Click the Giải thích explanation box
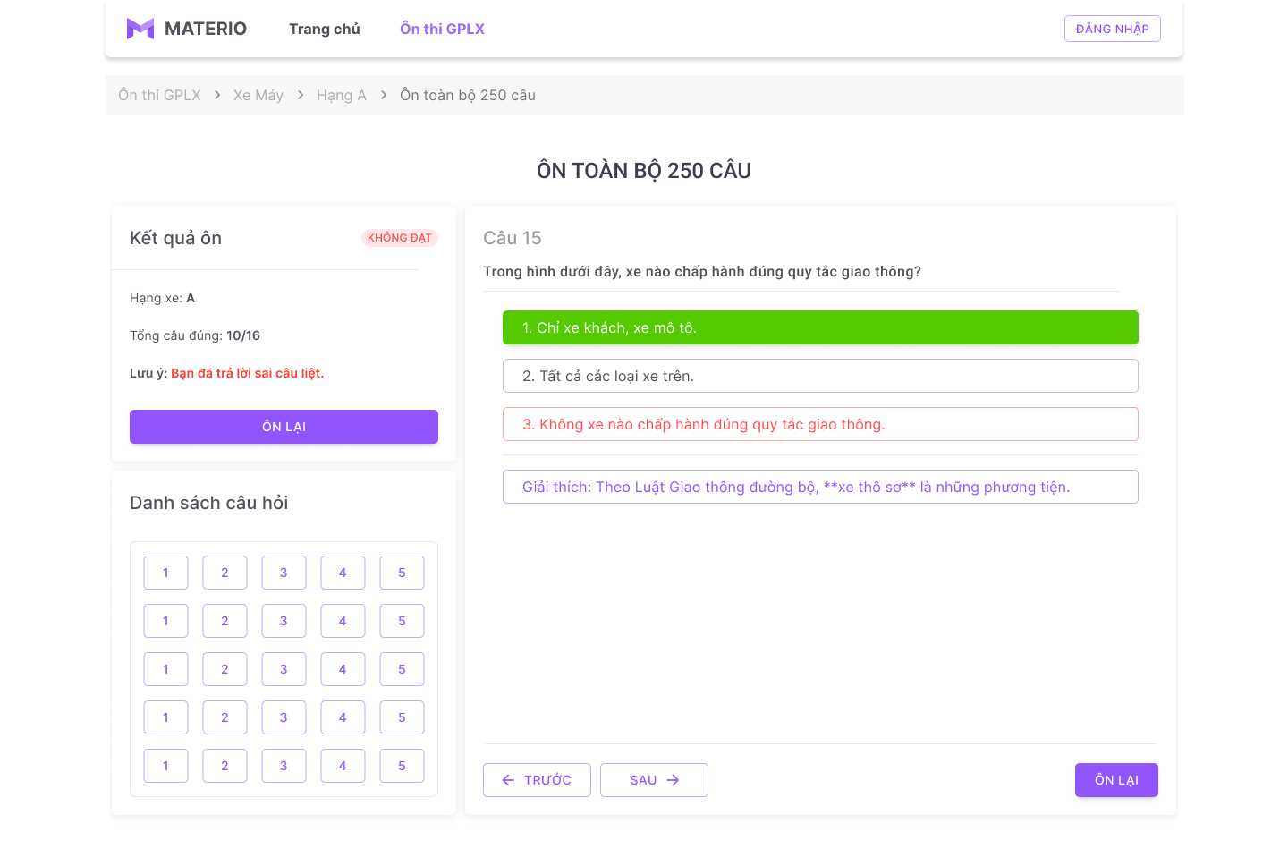The height and width of the screenshot is (866, 1288). point(820,487)
